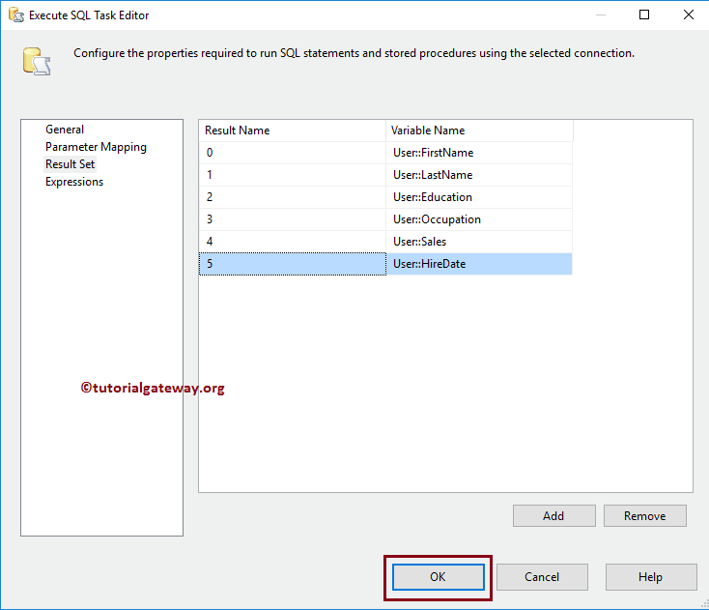This screenshot has height=610, width=709.
Task: Open the Expressions page
Action: 74,182
